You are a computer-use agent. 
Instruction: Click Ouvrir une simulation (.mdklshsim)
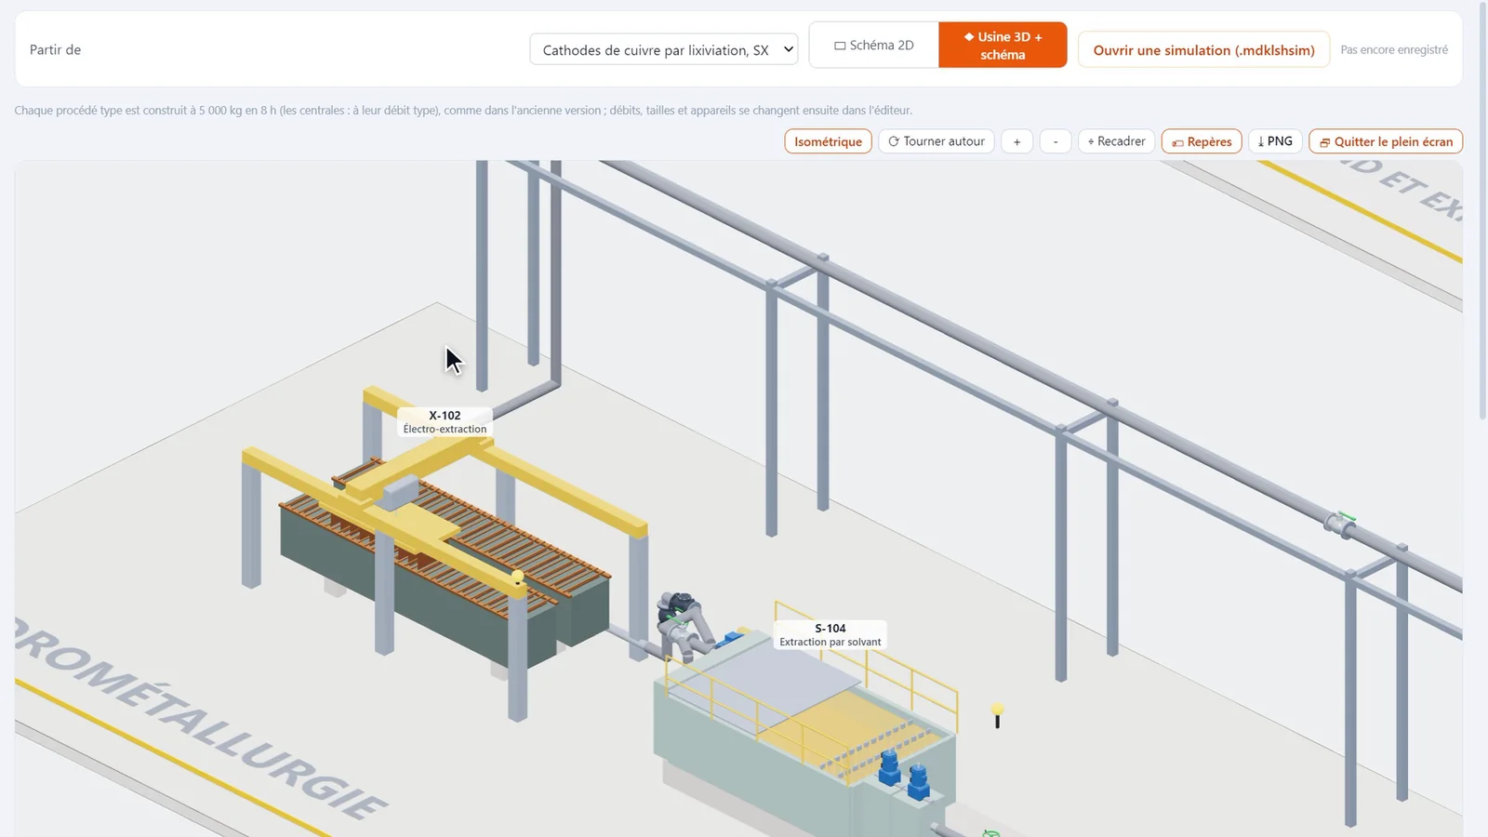pos(1203,49)
